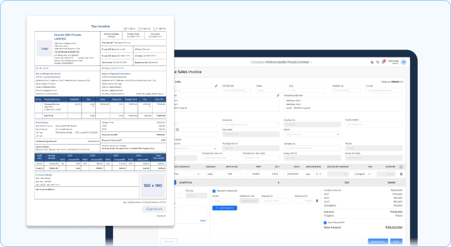The height and width of the screenshot is (247, 451).
Task: Click the State input field
Action: click(270, 90)
